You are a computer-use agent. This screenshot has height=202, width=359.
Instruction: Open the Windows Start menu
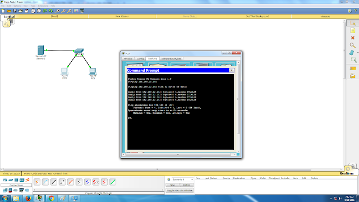click(x=5, y=198)
